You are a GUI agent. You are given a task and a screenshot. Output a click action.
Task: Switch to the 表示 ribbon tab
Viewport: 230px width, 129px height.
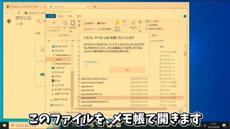[79, 16]
